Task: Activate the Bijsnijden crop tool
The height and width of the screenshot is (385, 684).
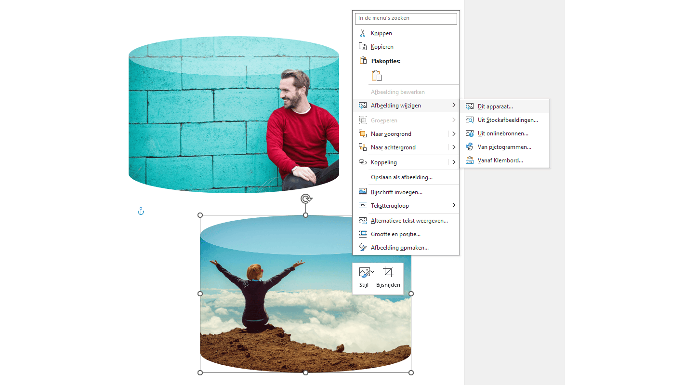Action: coord(388,277)
